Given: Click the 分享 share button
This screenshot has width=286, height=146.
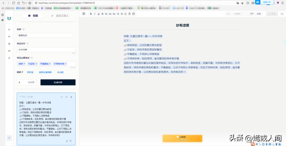Looking at the screenshot, I should (272, 14).
